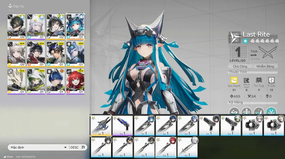Choose the green-haired hooded operator card
This screenshot has height=159, width=285.
point(36,81)
